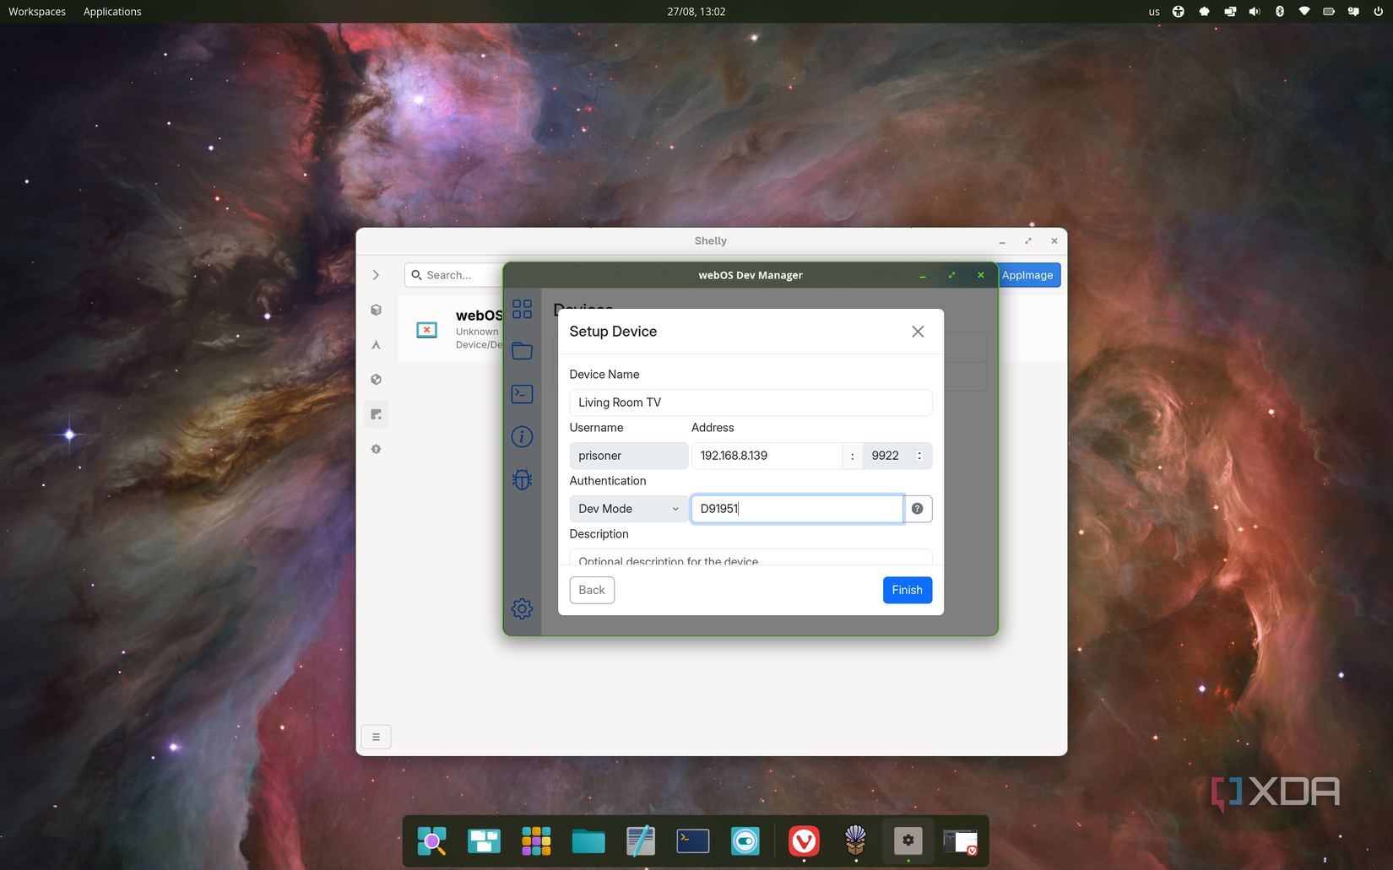The height and width of the screenshot is (870, 1393).
Task: Launch the search launcher icon in the dock
Action: (x=431, y=840)
